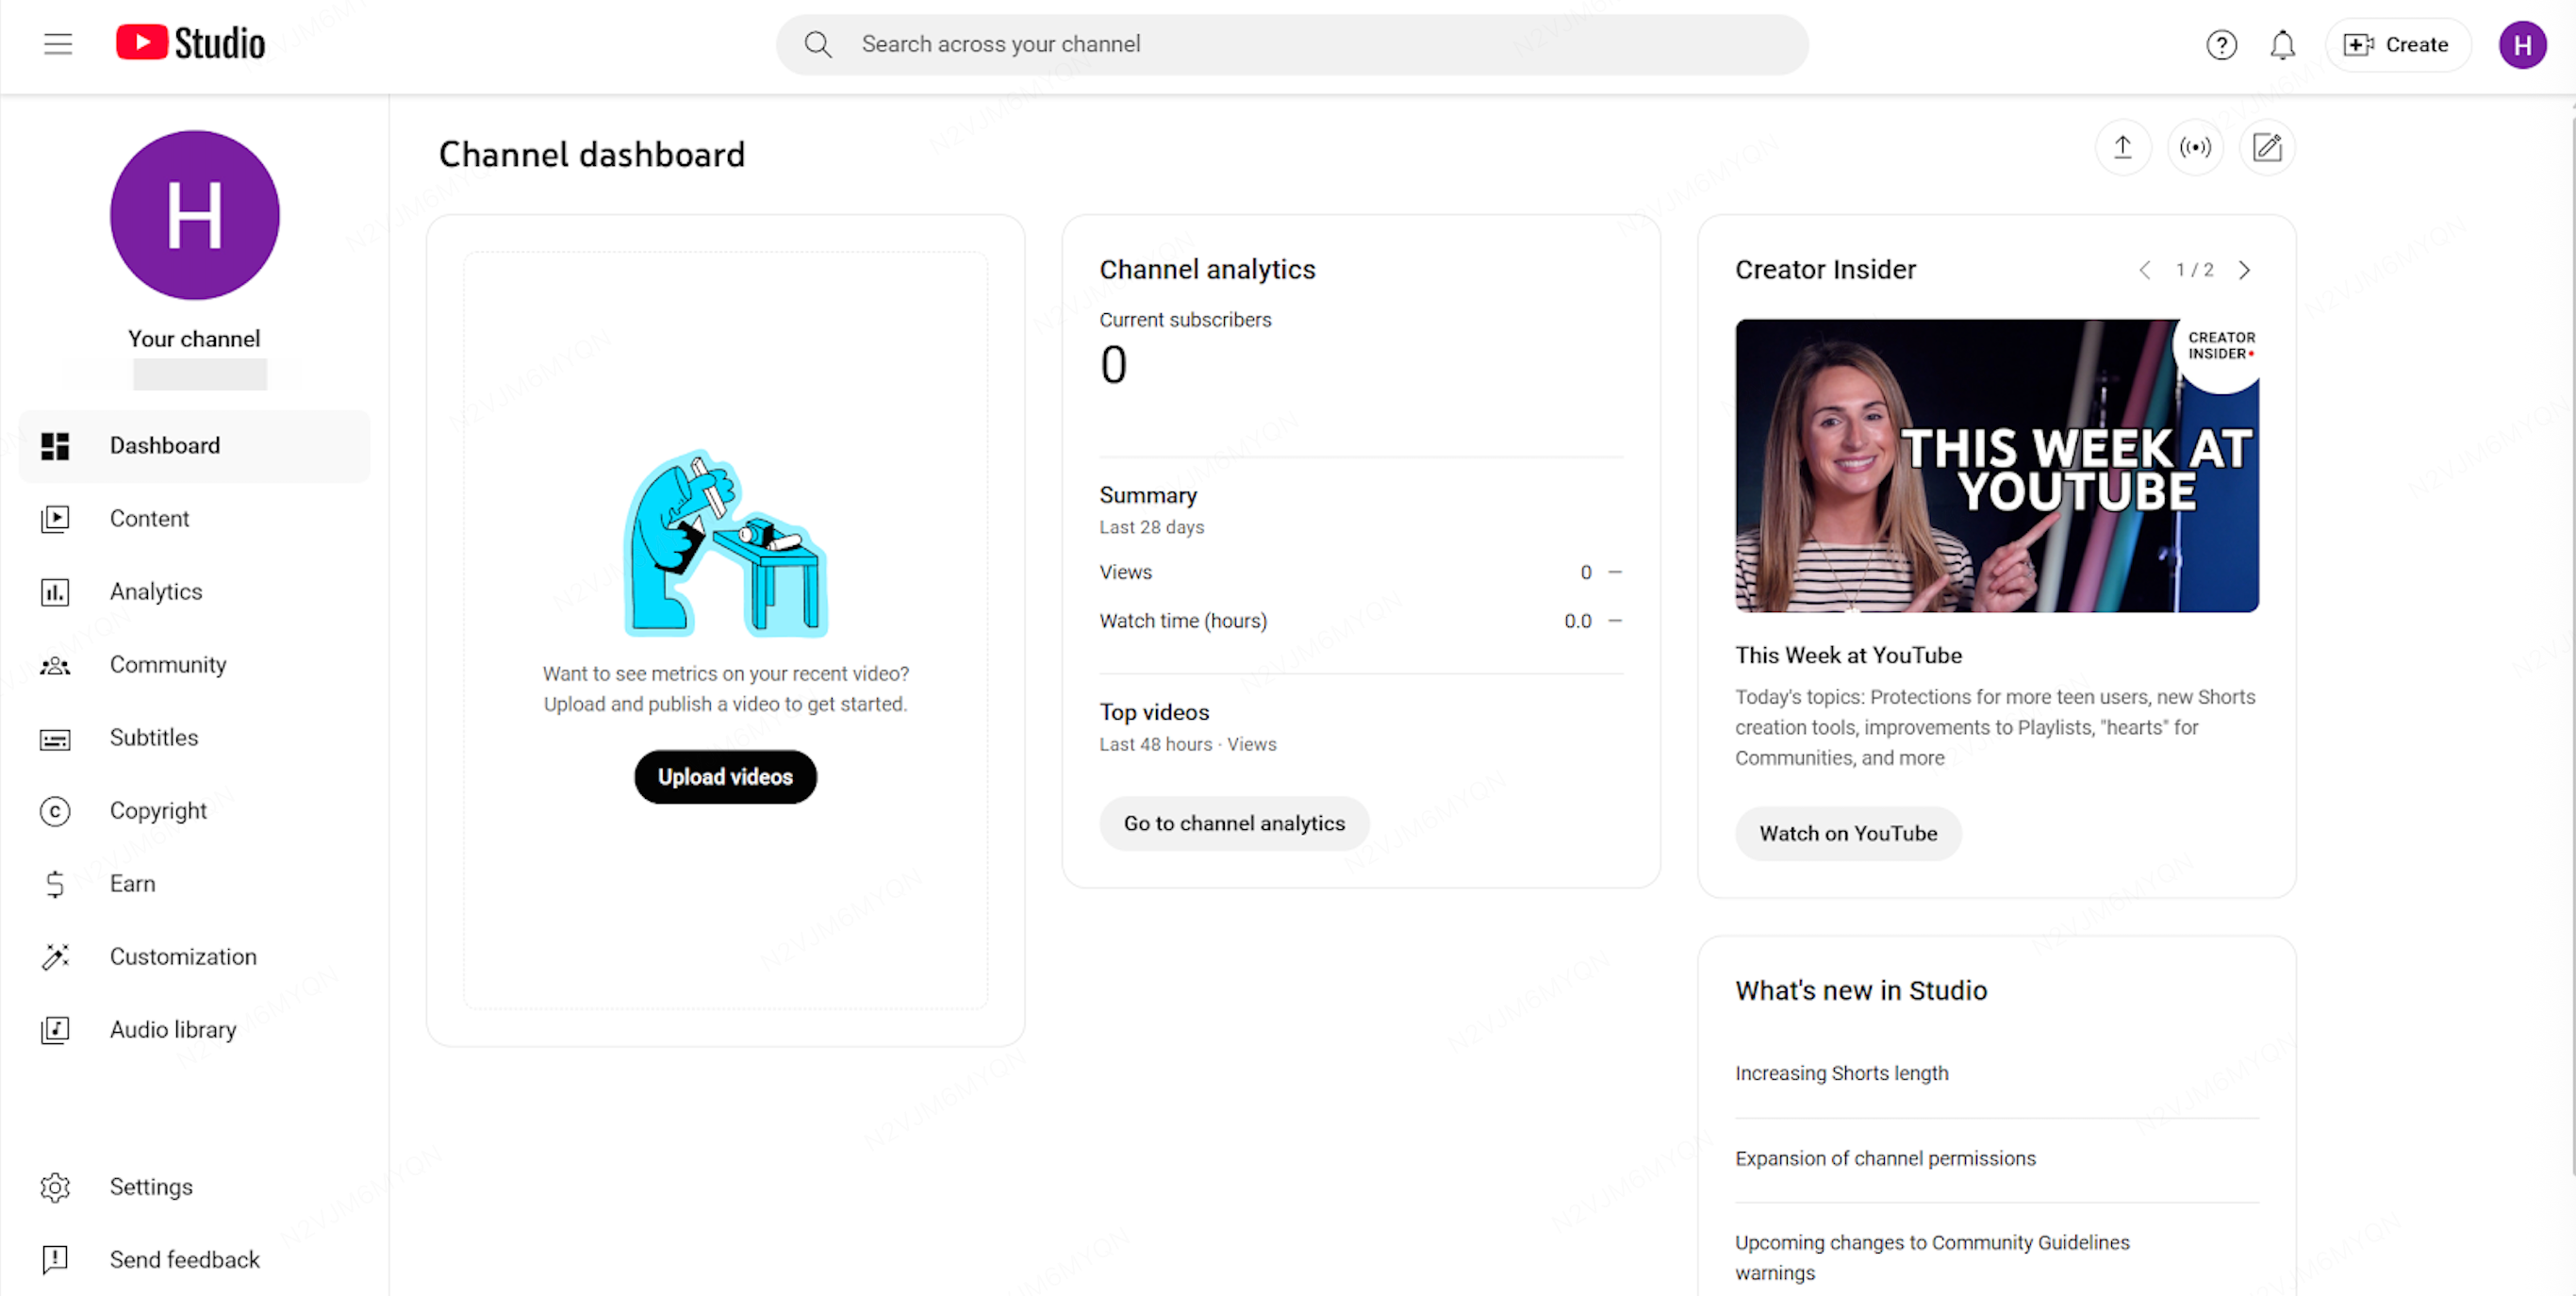
Task: Click the hamburger menu icon
Action: [58, 44]
